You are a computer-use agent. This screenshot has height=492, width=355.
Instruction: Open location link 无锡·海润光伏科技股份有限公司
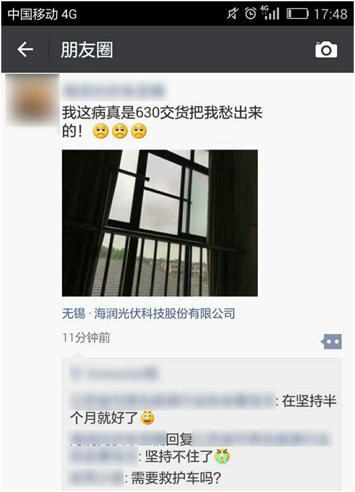[x=148, y=313]
